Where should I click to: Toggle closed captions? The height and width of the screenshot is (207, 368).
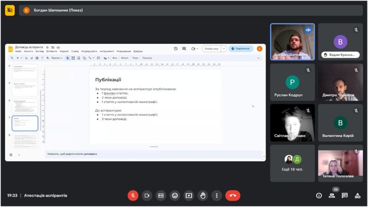click(x=161, y=196)
